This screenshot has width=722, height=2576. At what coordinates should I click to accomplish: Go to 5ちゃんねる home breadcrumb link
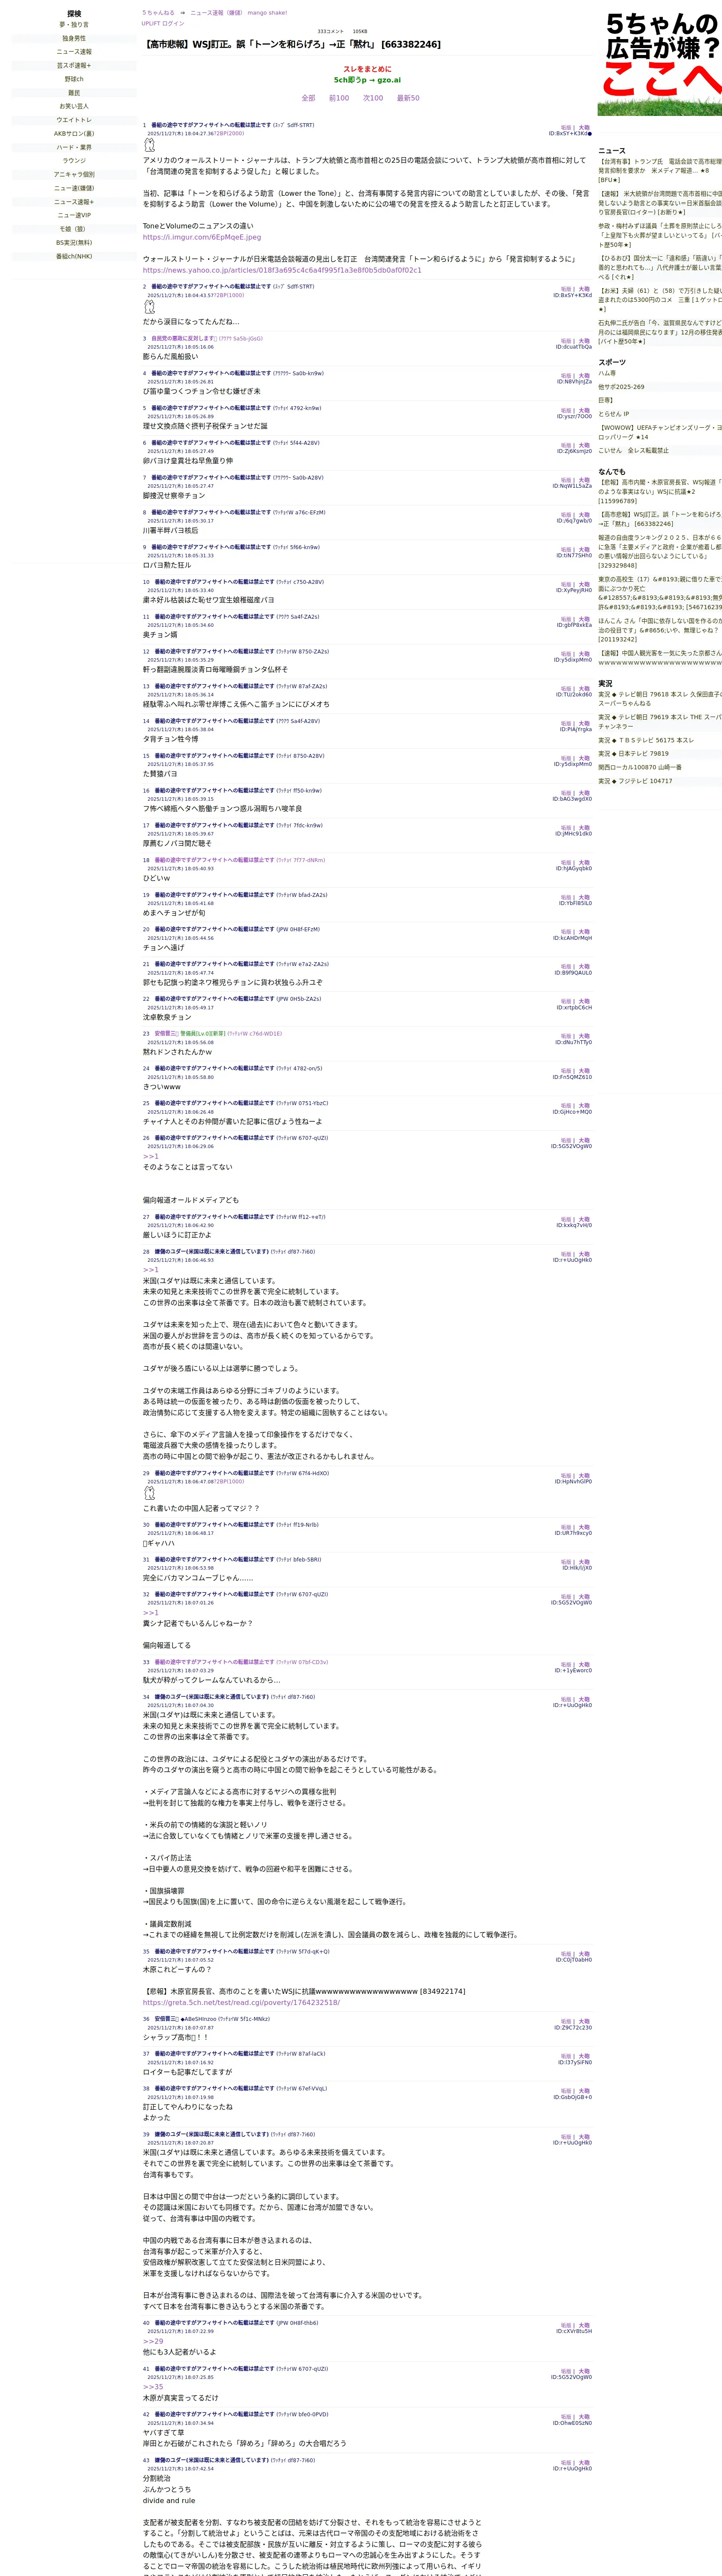pyautogui.click(x=158, y=13)
